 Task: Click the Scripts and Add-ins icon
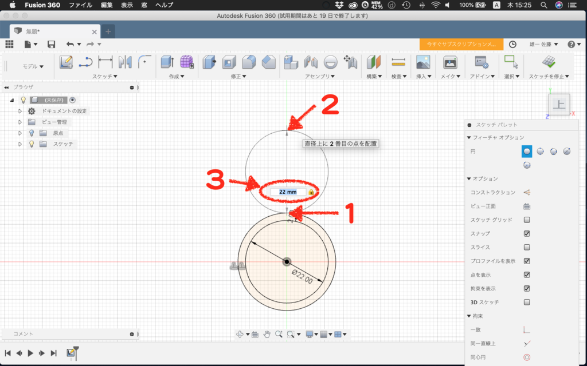coord(482,62)
